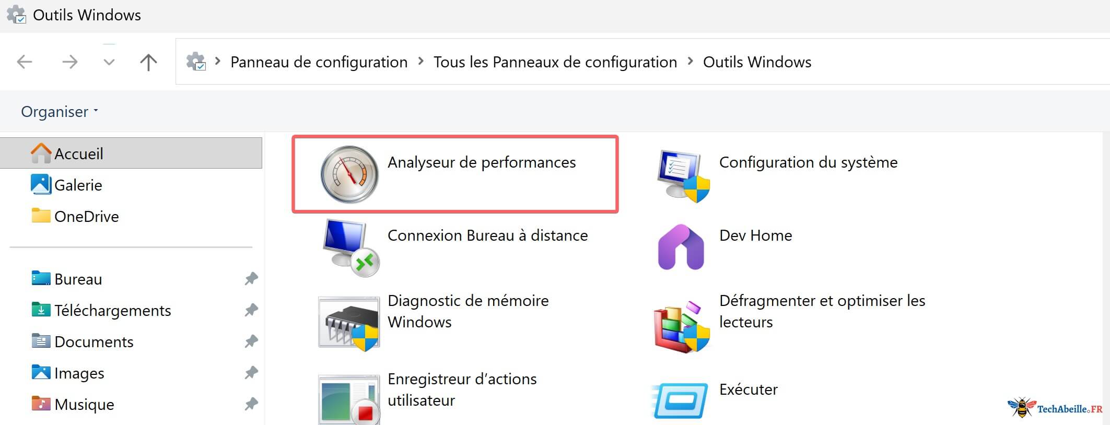Viewport: 1110px width, 425px height.
Task: Unpin Téléchargements from quick access
Action: pyautogui.click(x=251, y=310)
